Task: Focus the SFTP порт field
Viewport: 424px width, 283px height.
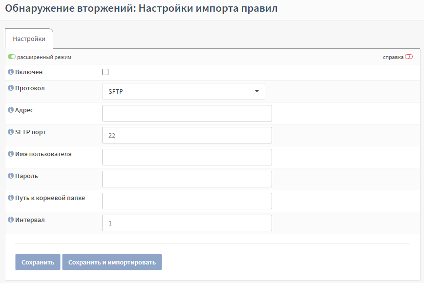Action: pyautogui.click(x=187, y=135)
